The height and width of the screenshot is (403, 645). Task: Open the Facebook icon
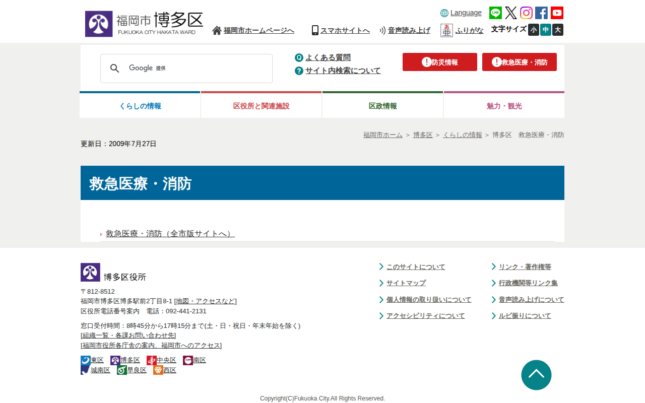click(x=541, y=13)
